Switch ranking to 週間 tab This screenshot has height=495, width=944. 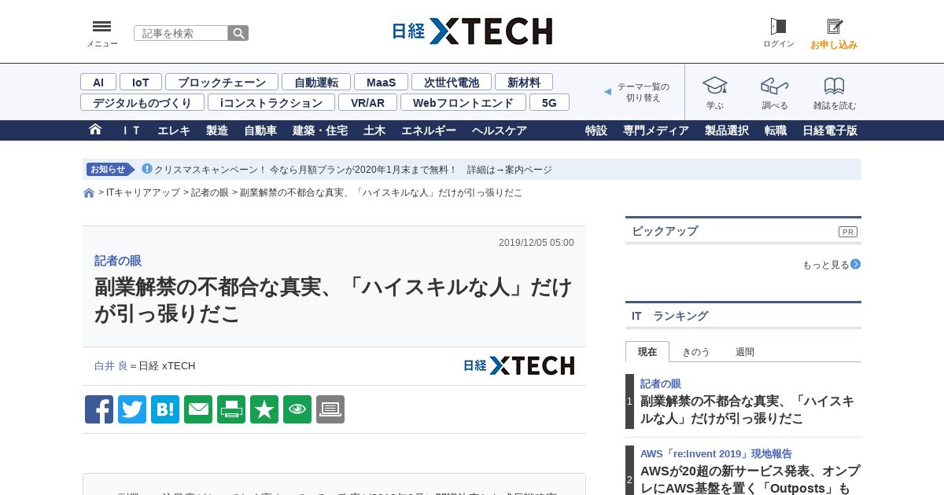[745, 351]
